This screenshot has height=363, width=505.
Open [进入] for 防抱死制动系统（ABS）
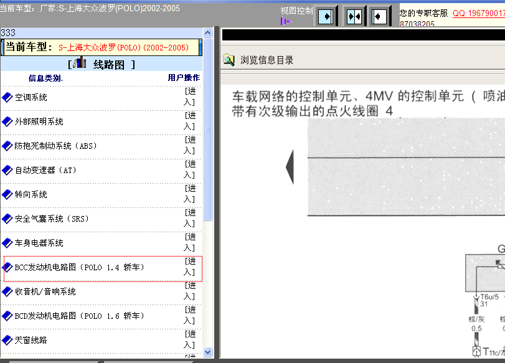tap(190, 145)
